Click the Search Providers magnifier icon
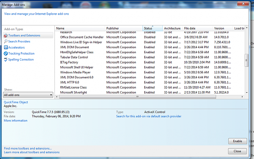Screen dimensions: 254x159 6,41
